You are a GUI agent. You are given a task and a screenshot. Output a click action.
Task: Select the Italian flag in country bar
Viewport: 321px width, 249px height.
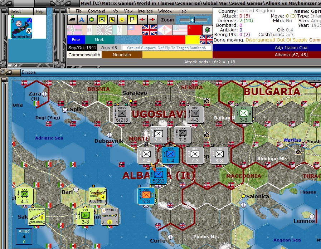click(x=90, y=30)
